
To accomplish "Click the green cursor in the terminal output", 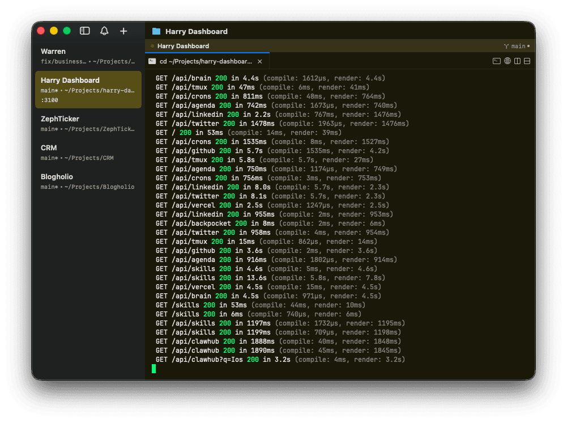I will [154, 369].
